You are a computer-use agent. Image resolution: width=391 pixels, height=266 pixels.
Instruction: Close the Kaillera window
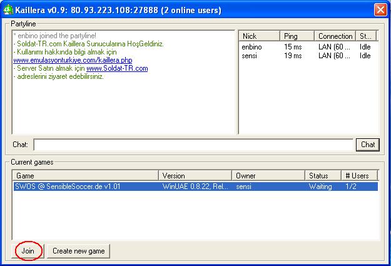coord(380,10)
